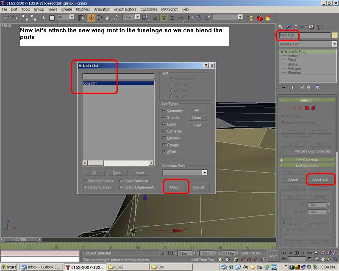Choose the rectangular selection region tool
The width and height of the screenshot is (339, 271).
52,18
